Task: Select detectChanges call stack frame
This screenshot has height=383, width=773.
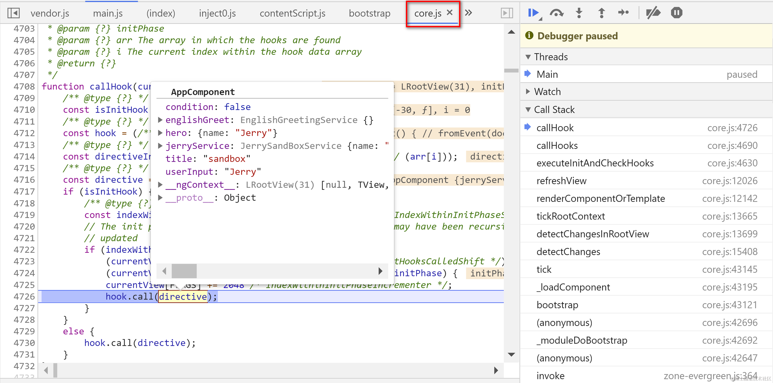Action: pyautogui.click(x=568, y=252)
